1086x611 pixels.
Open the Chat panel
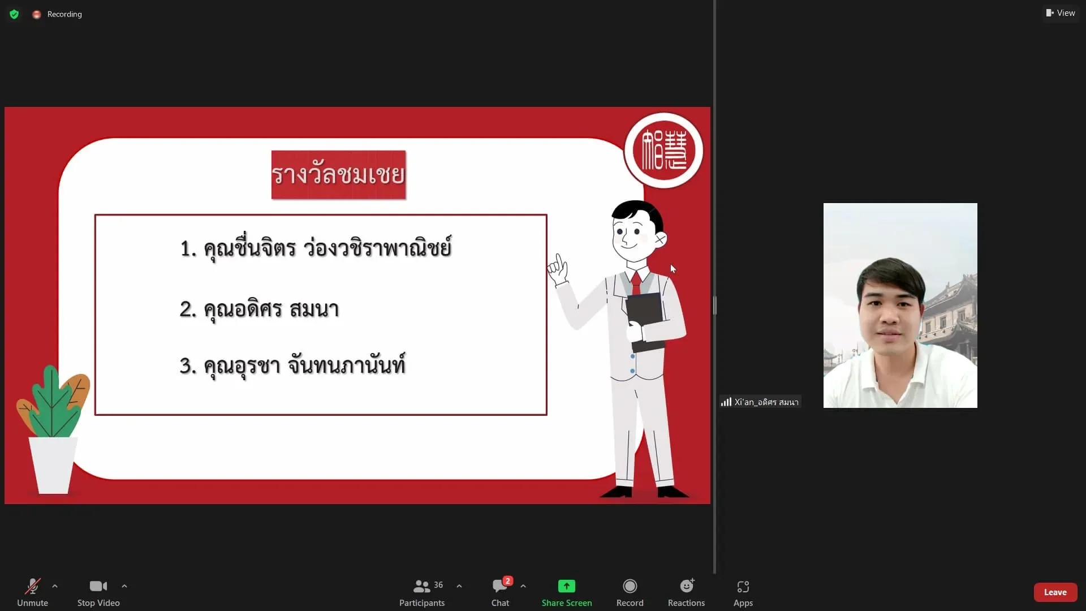500,592
